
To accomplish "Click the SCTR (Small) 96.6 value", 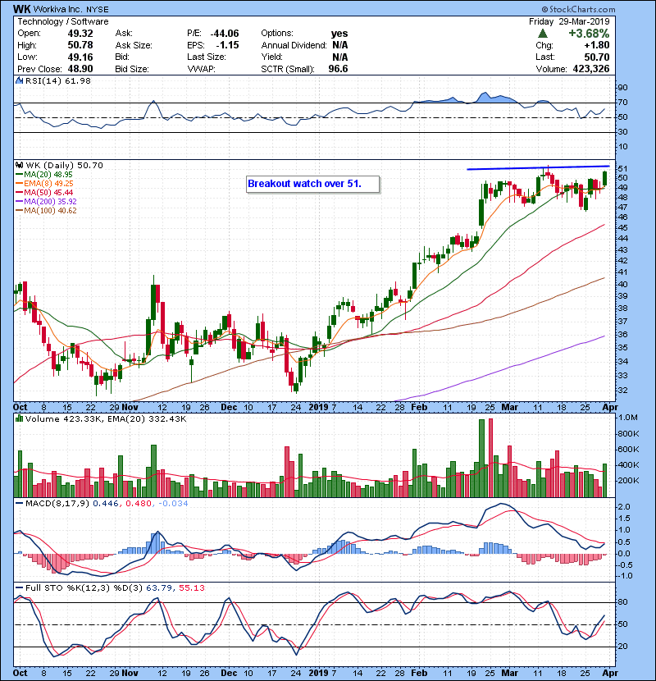I will click(338, 69).
